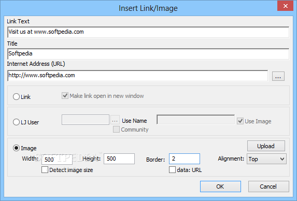Click browse button next to Internet Address
Viewport: 297px width, 201px height.
pyautogui.click(x=278, y=76)
